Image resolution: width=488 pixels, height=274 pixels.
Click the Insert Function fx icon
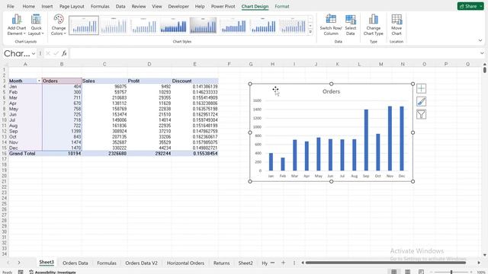click(64, 53)
